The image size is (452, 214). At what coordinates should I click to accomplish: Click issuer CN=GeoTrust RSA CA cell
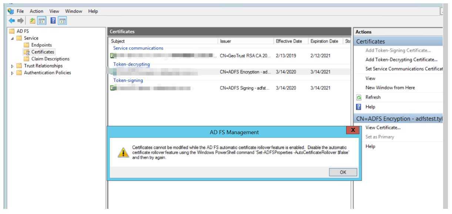point(245,56)
